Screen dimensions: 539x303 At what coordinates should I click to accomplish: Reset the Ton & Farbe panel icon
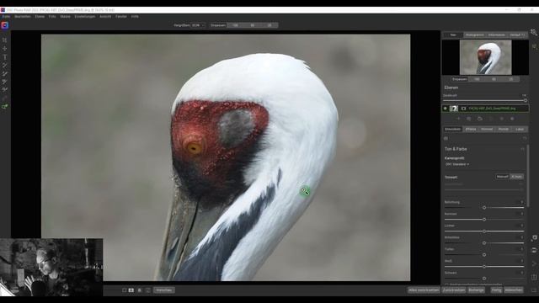[x=522, y=149]
